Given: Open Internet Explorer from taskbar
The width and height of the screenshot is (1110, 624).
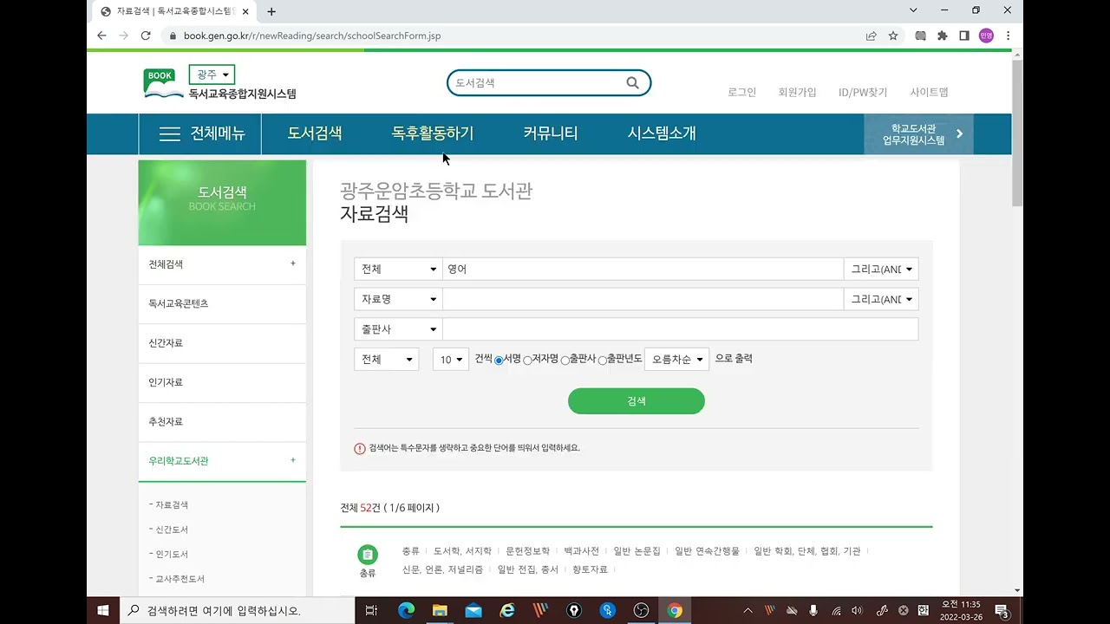Looking at the screenshot, I should point(507,610).
